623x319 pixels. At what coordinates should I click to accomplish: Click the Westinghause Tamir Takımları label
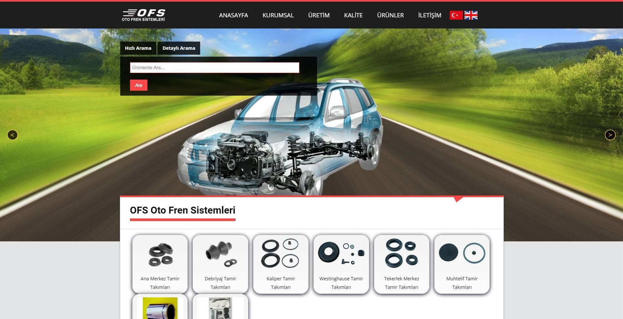(x=341, y=283)
